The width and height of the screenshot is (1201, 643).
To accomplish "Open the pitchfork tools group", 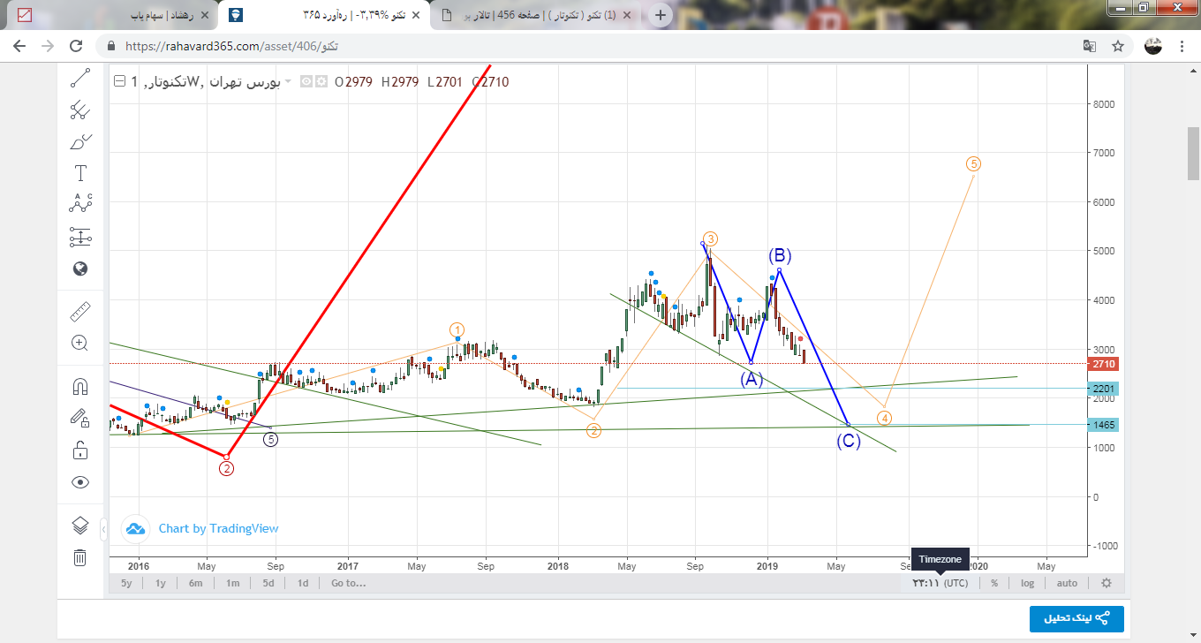I will tap(80, 110).
